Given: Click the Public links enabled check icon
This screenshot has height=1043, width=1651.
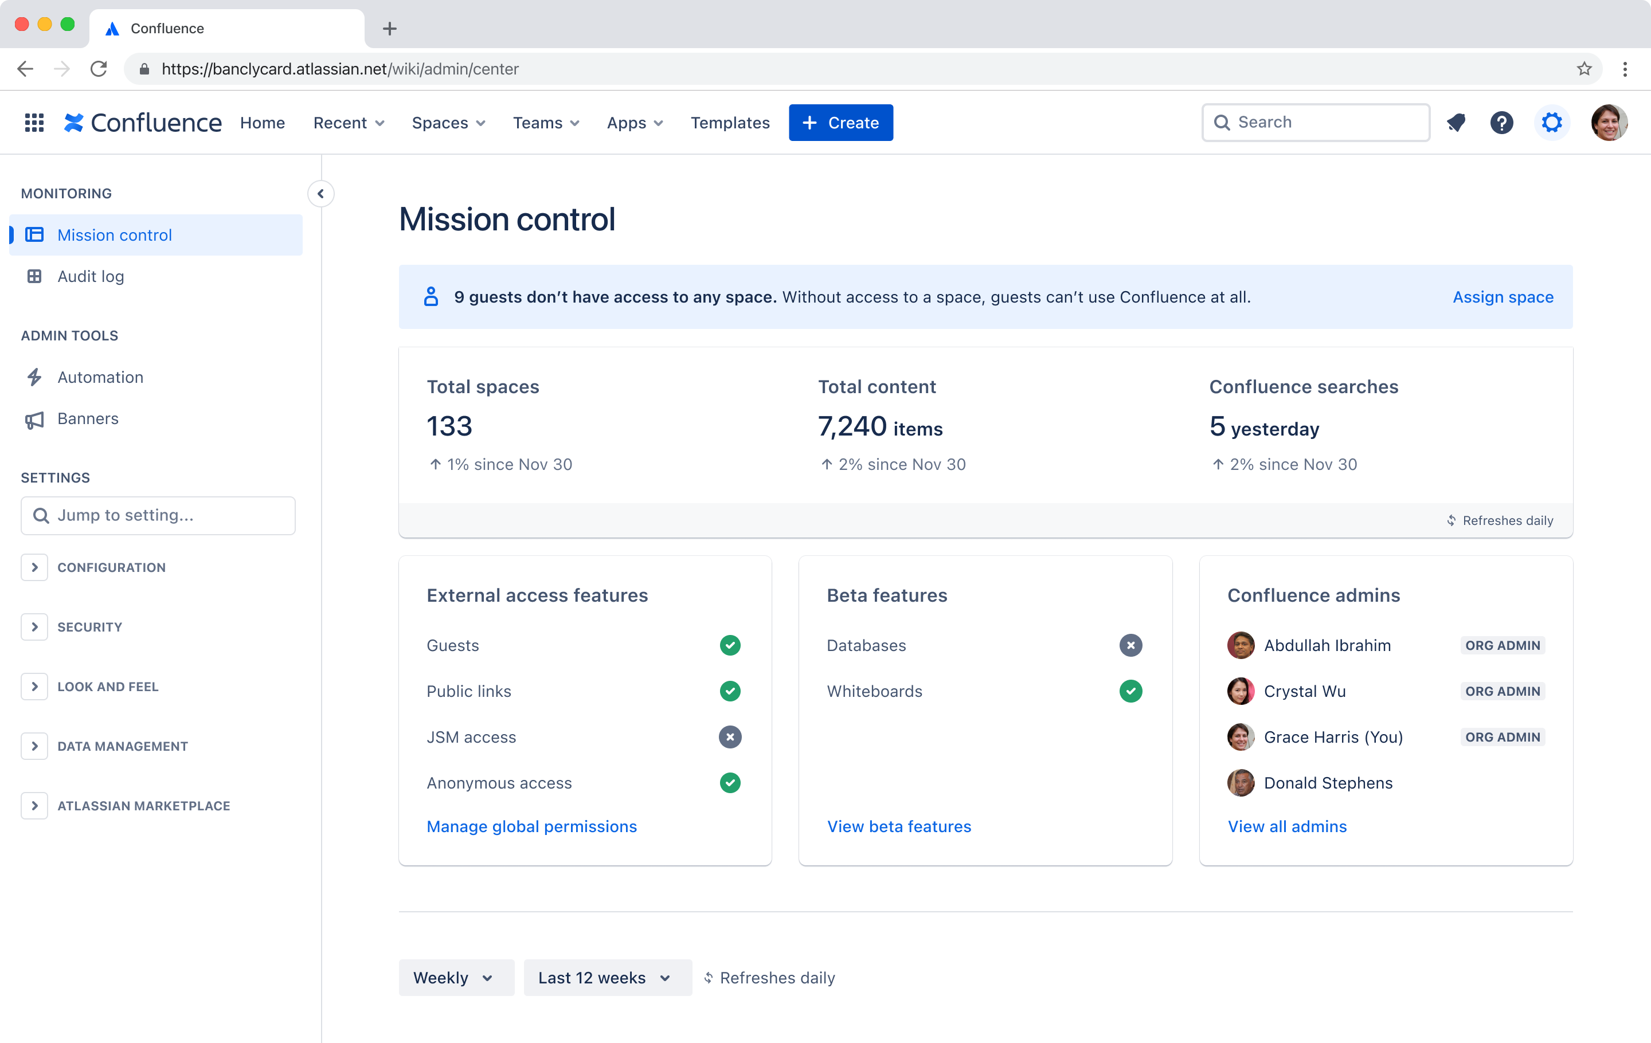Looking at the screenshot, I should click(x=730, y=691).
